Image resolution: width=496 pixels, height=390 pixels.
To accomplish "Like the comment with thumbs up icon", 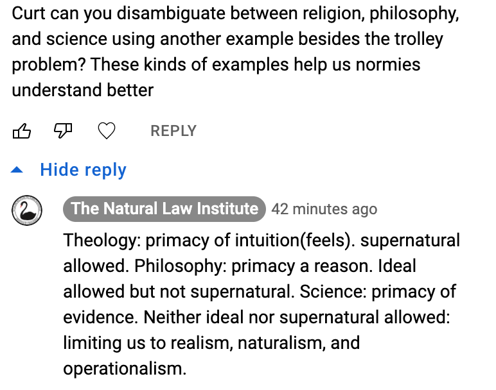I will (x=22, y=131).
